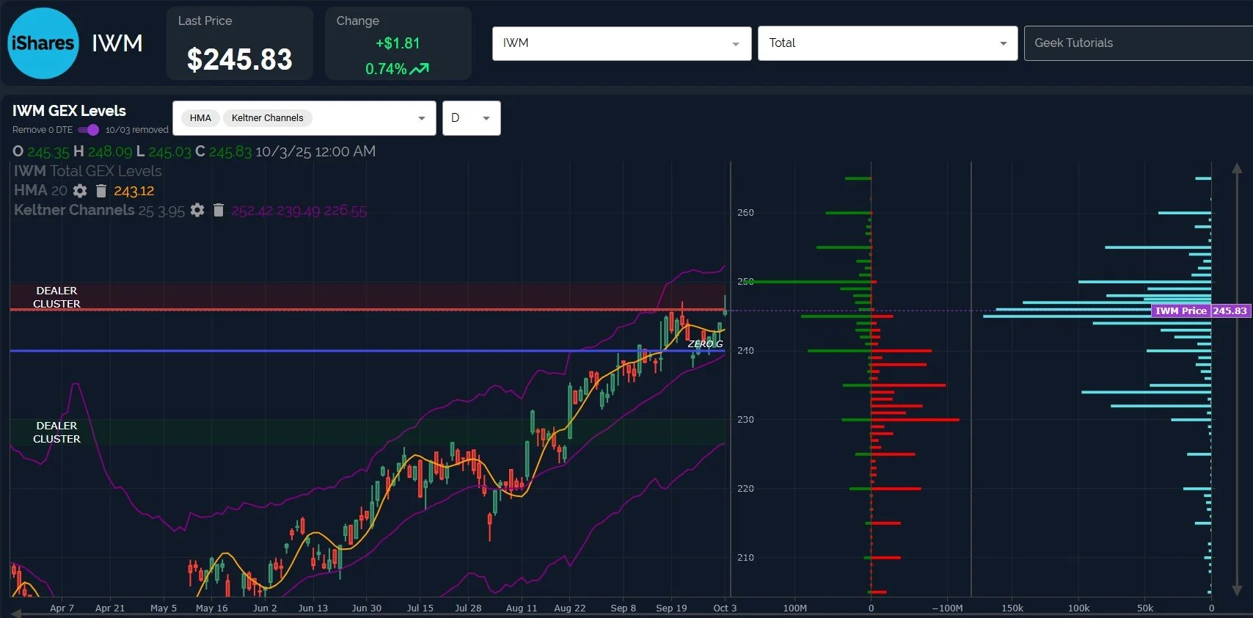The width and height of the screenshot is (1253, 618).
Task: Click the 230 price axis label
Action: 745,419
